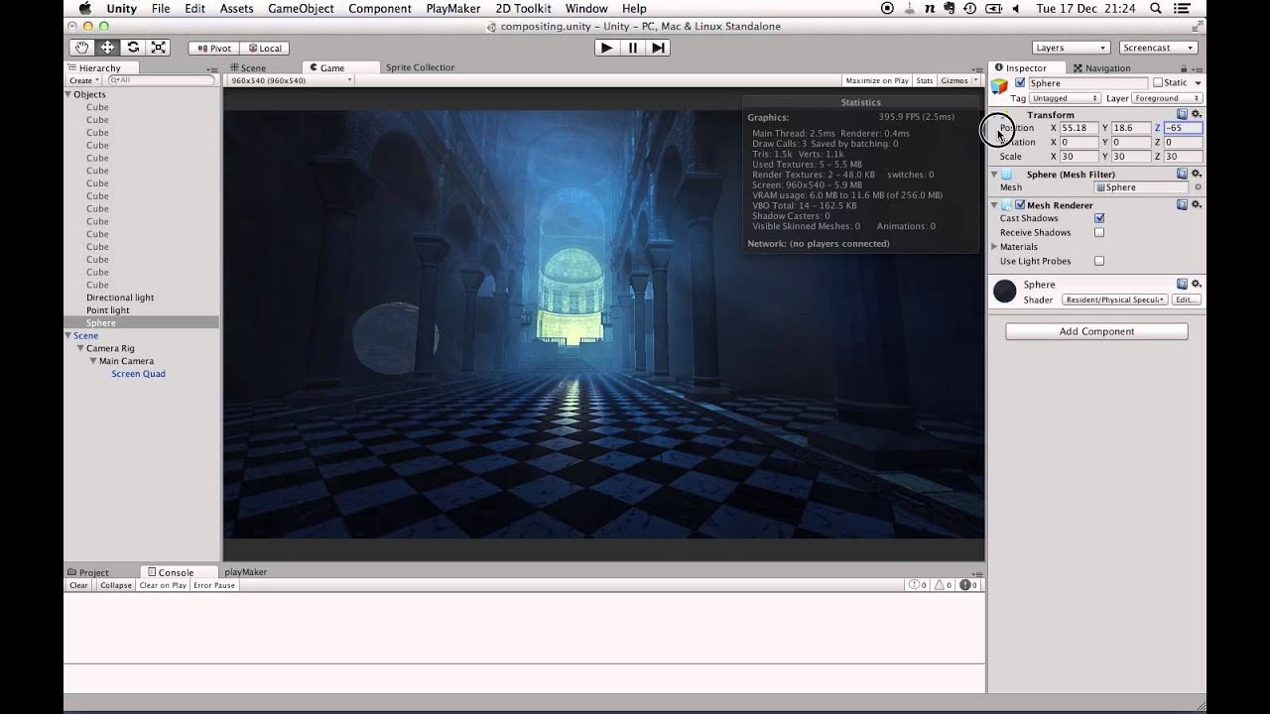Toggle the Pivot handle position button
The image size is (1270, 714).
[212, 48]
